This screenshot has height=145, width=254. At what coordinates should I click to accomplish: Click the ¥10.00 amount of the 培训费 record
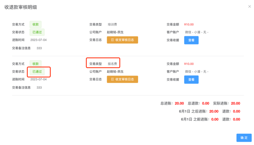(189, 24)
